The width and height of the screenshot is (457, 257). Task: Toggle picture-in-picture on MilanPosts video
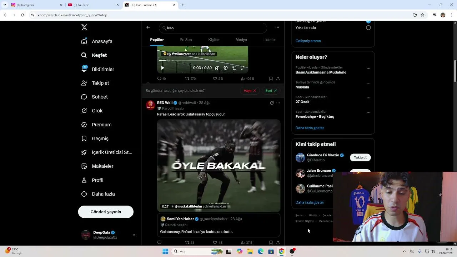[x=234, y=68]
